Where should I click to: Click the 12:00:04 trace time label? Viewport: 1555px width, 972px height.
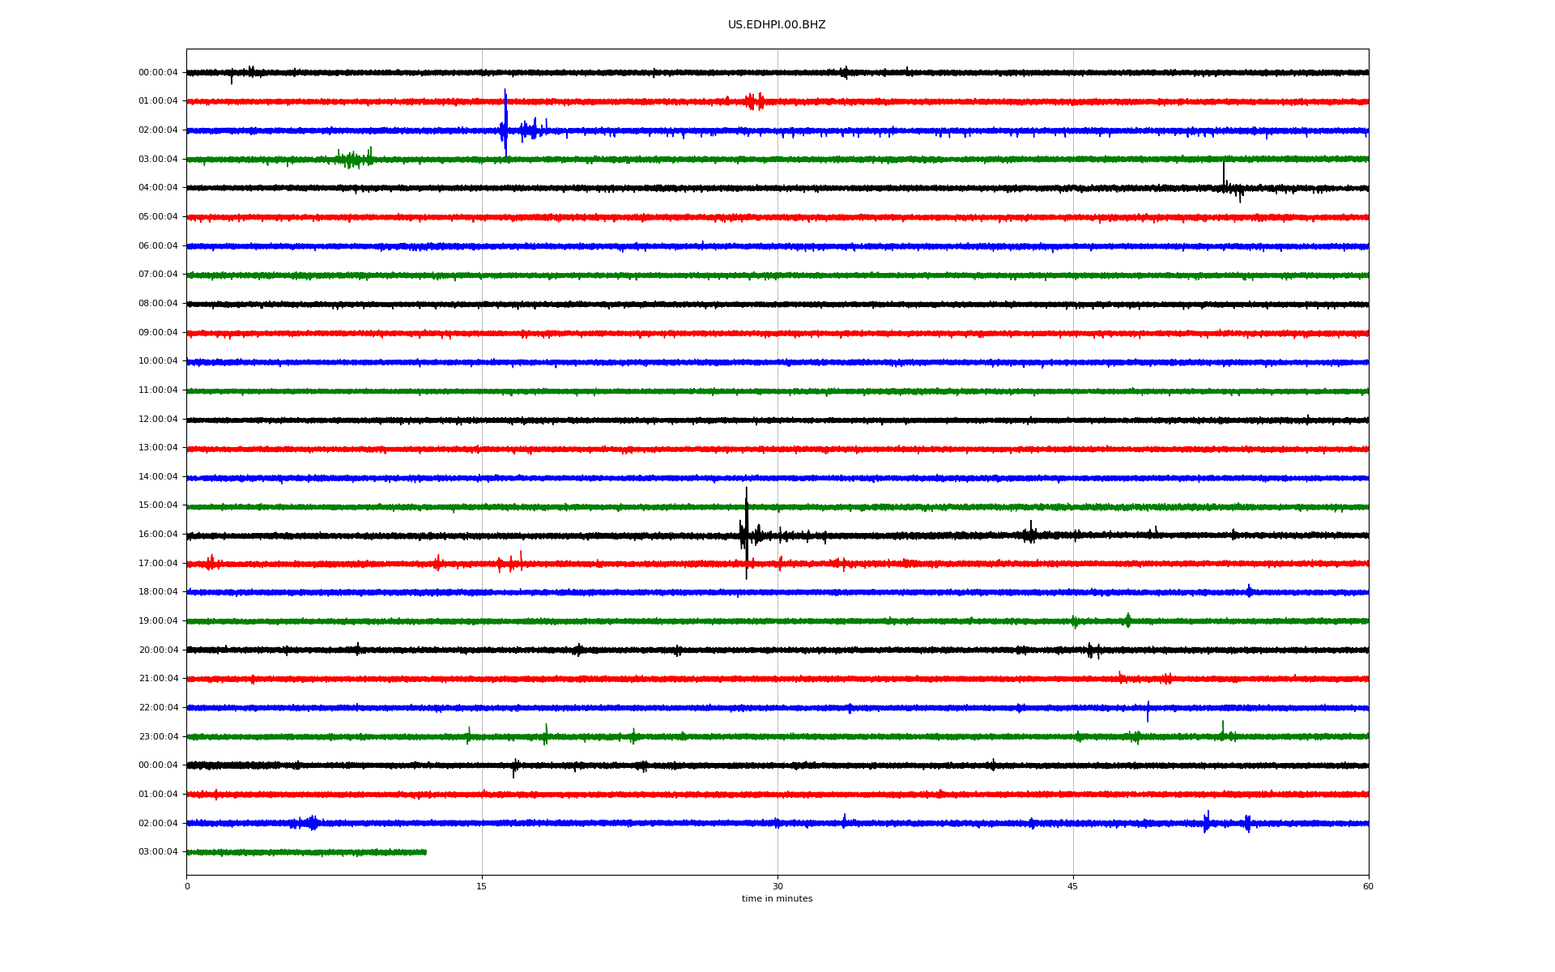[158, 419]
